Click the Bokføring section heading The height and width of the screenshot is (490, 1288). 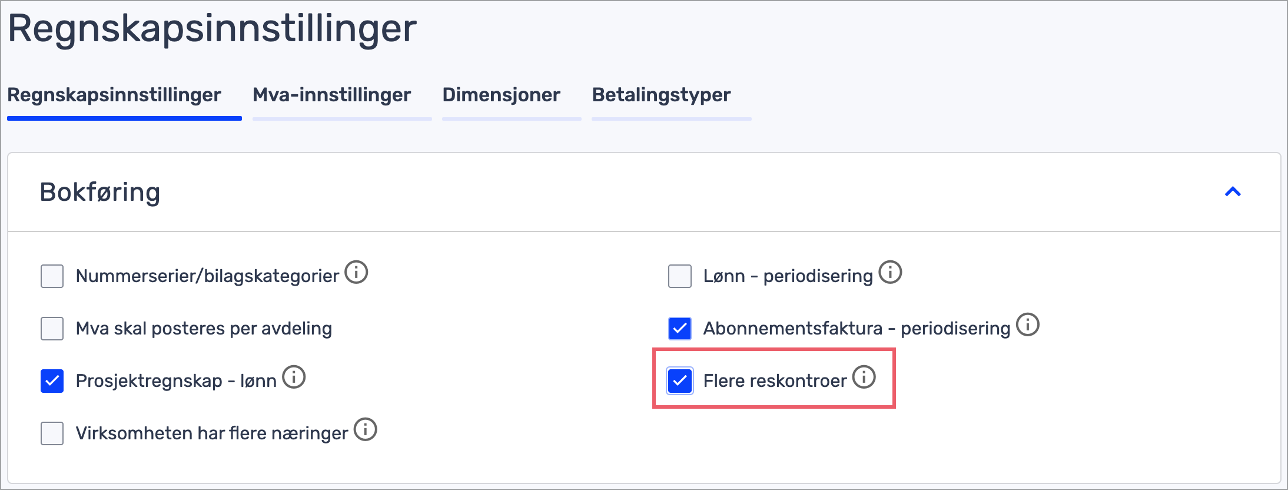100,192
